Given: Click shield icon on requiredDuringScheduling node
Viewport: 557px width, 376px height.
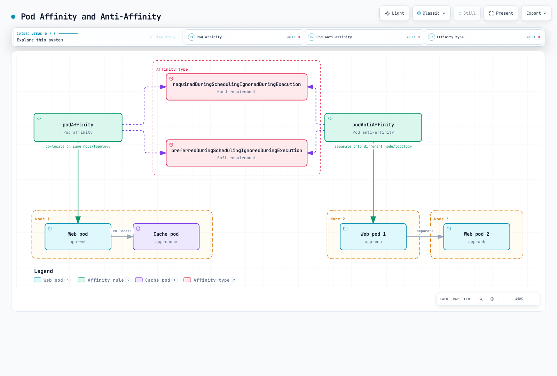Looking at the screenshot, I should pyautogui.click(x=171, y=79).
